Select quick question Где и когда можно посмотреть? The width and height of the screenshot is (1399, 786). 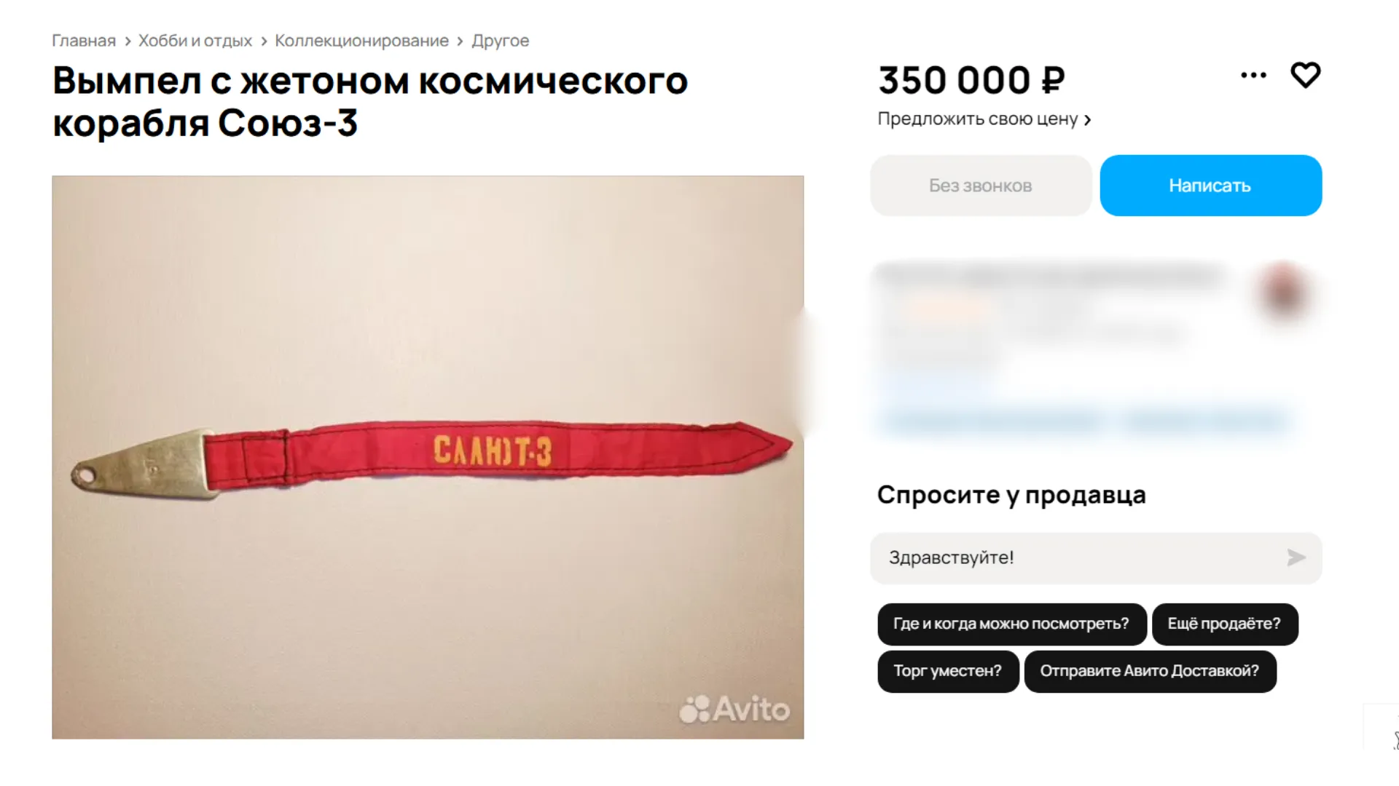pyautogui.click(x=1011, y=624)
